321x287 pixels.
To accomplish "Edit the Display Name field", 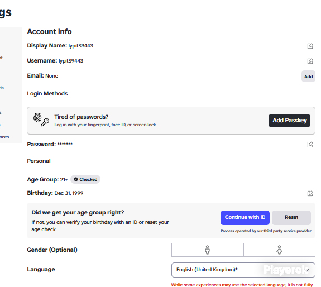I will 310,46.
